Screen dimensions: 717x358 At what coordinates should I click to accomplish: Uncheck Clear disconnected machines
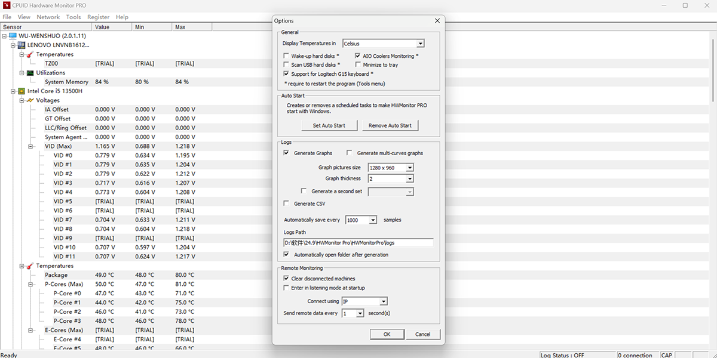[286, 279]
